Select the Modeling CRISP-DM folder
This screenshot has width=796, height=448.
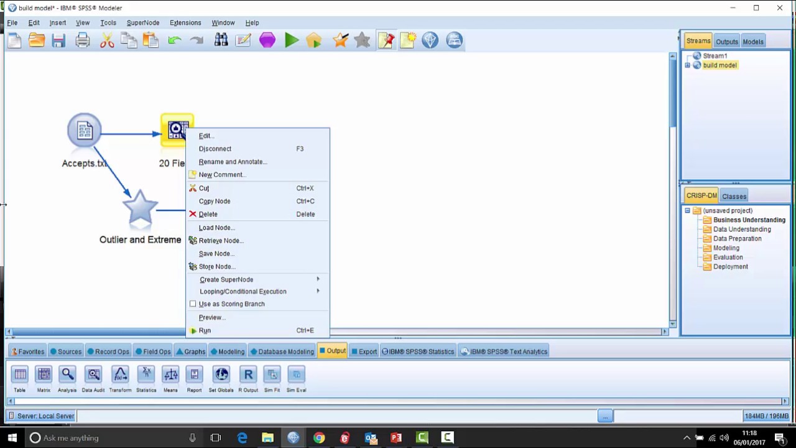[726, 248]
